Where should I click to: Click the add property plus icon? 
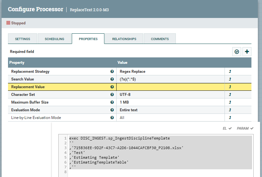pos(247,52)
